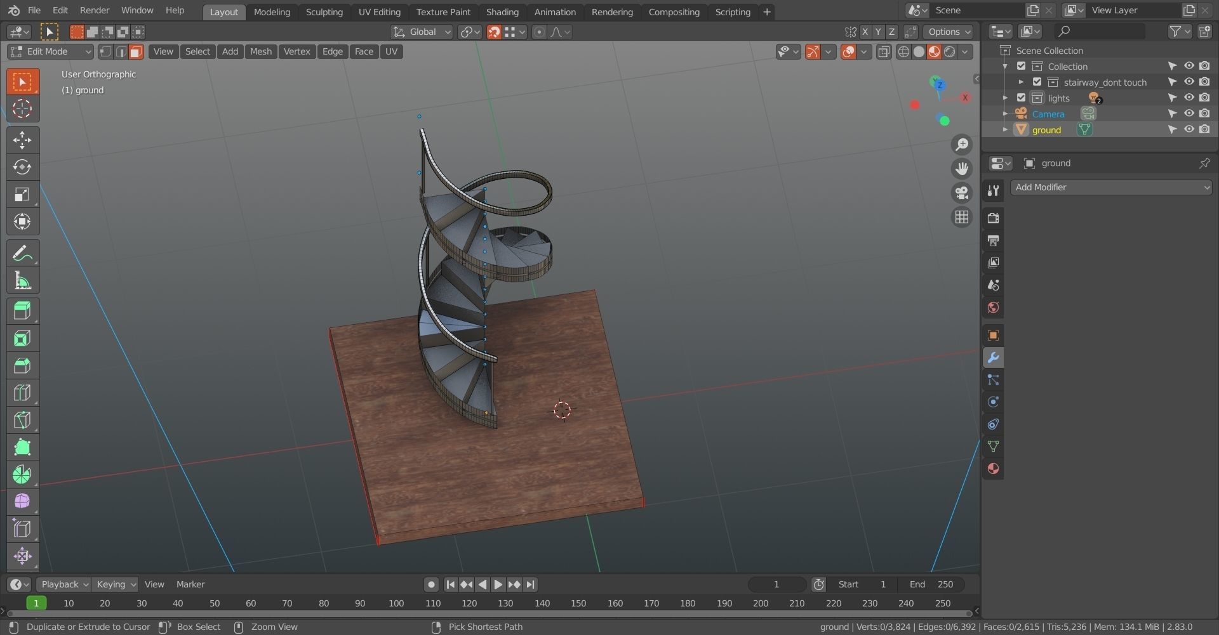1219x635 pixels.
Task: Choose the Move tool
Action: coord(22,140)
